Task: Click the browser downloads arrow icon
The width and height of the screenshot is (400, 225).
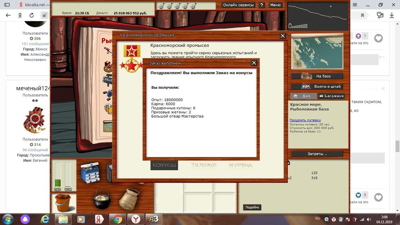Action: pos(392,15)
